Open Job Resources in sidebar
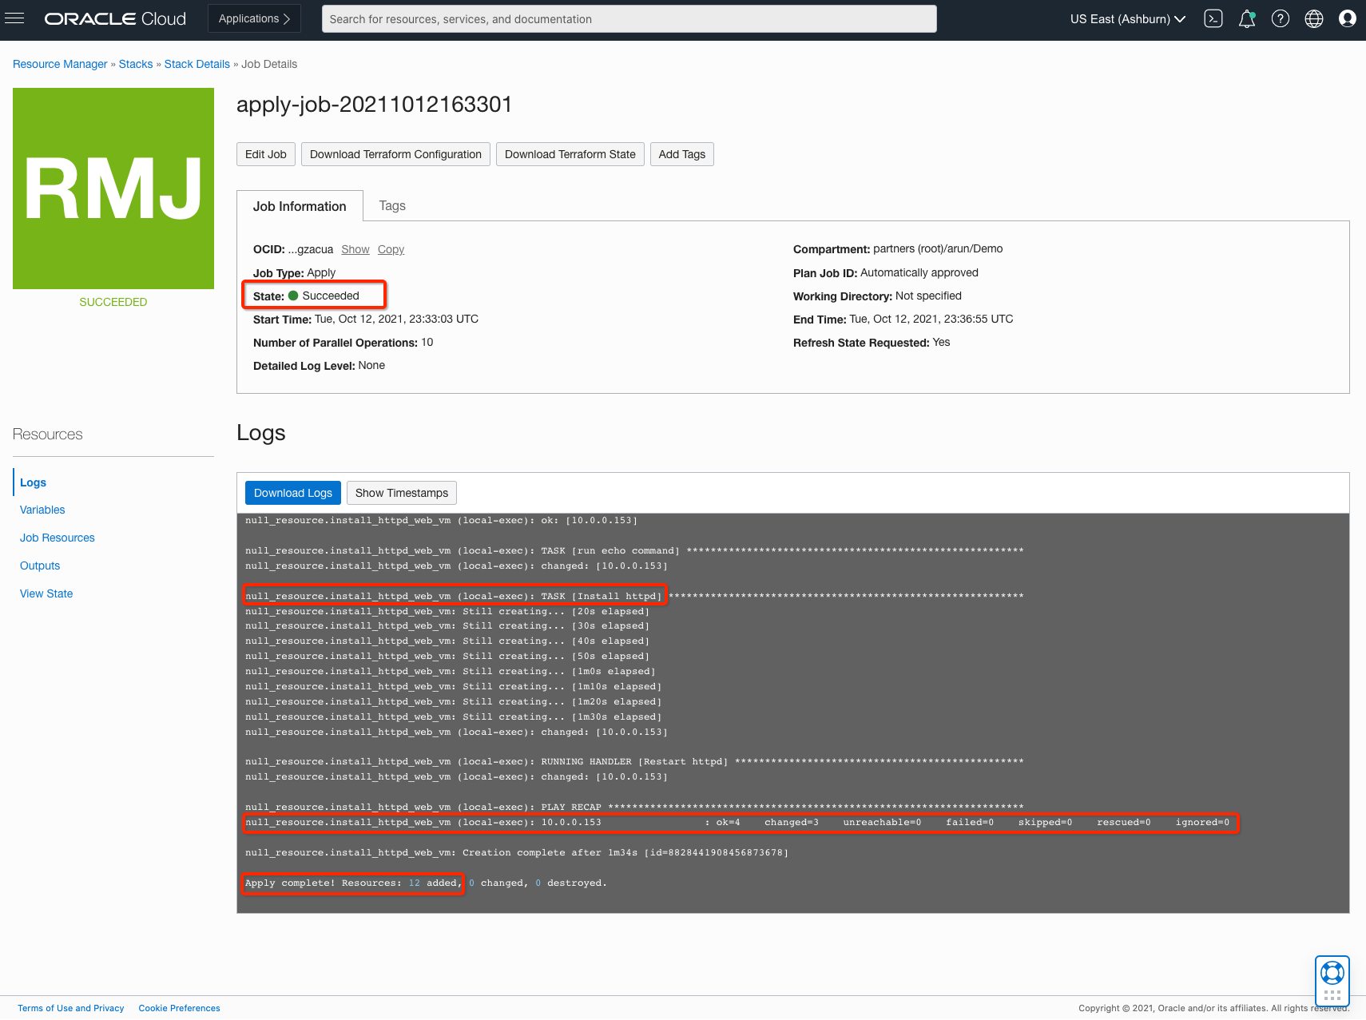 [58, 538]
